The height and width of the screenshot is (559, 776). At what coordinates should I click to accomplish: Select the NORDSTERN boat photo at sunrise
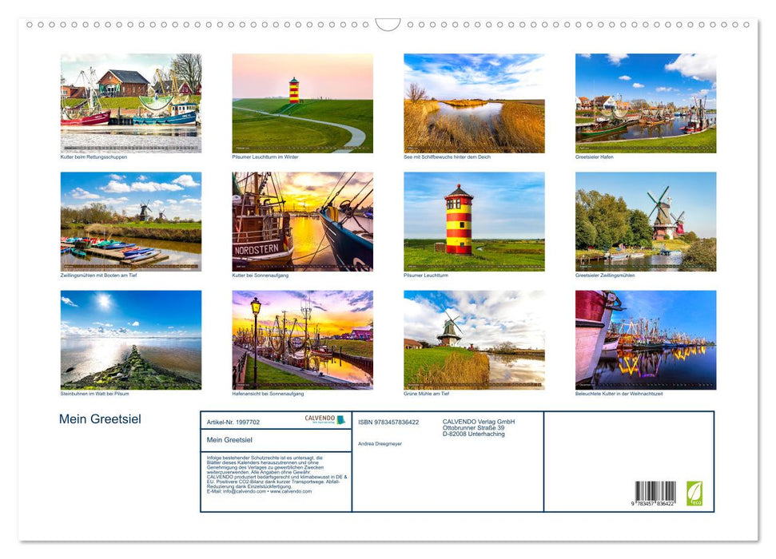(x=302, y=220)
